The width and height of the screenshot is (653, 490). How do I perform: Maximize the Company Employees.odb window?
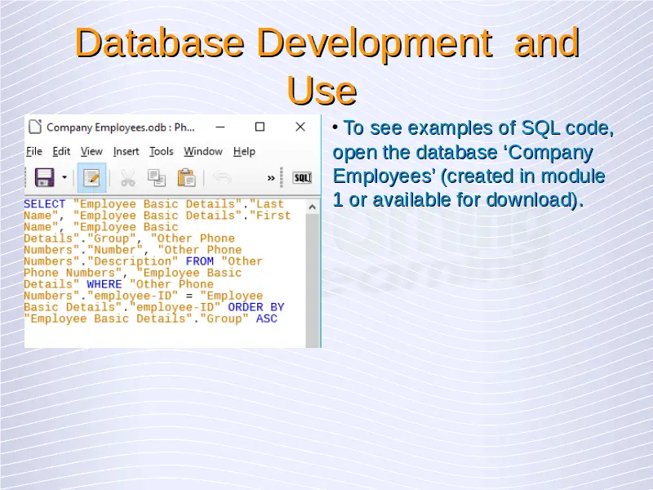click(x=260, y=127)
